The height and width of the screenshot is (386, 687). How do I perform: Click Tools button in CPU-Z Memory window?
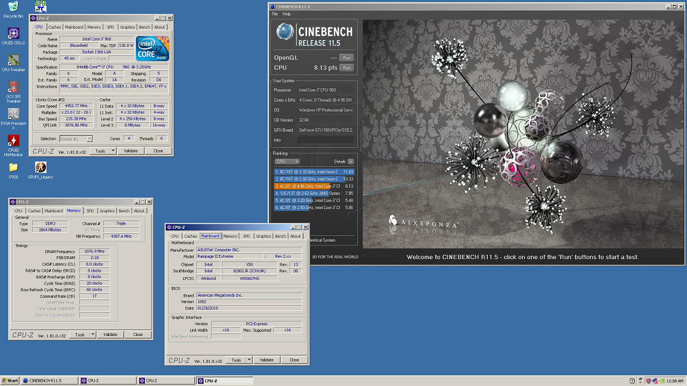pos(80,334)
